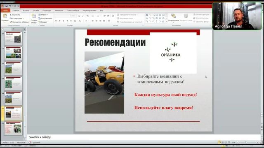Copy selection with Копировать
The height and width of the screenshot is (148, 264).
(16, 18)
